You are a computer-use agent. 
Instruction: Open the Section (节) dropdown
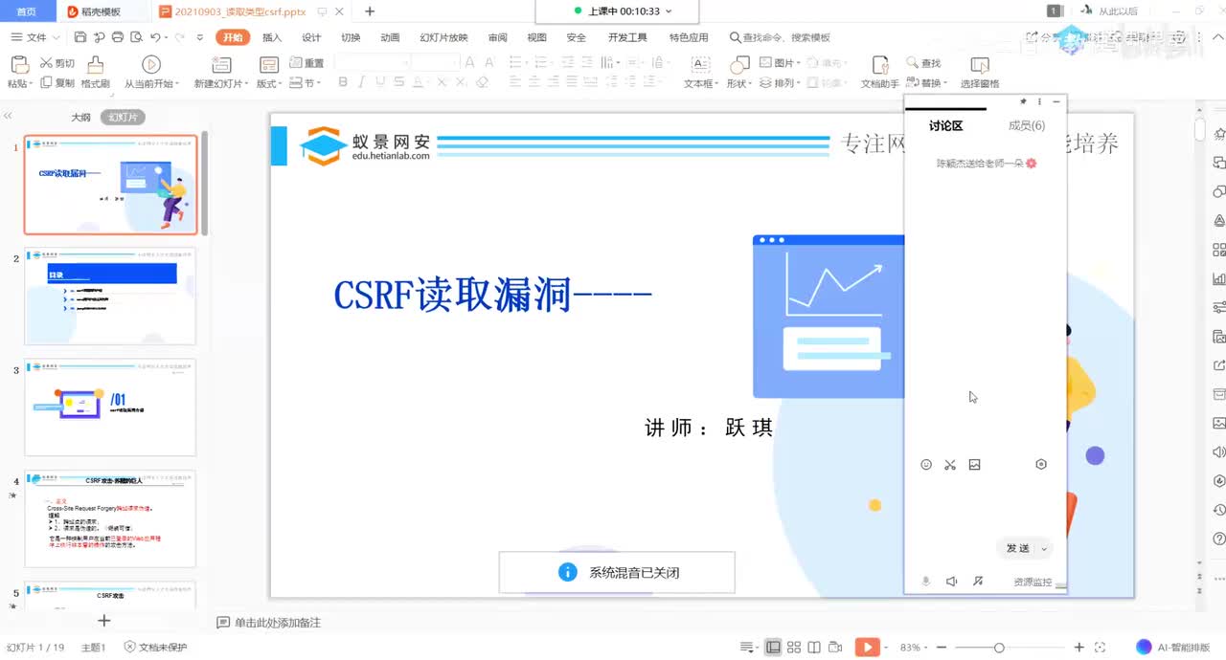pos(306,83)
